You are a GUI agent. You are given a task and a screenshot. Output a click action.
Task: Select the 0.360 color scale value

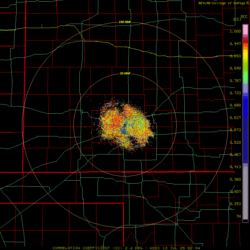[235, 179]
